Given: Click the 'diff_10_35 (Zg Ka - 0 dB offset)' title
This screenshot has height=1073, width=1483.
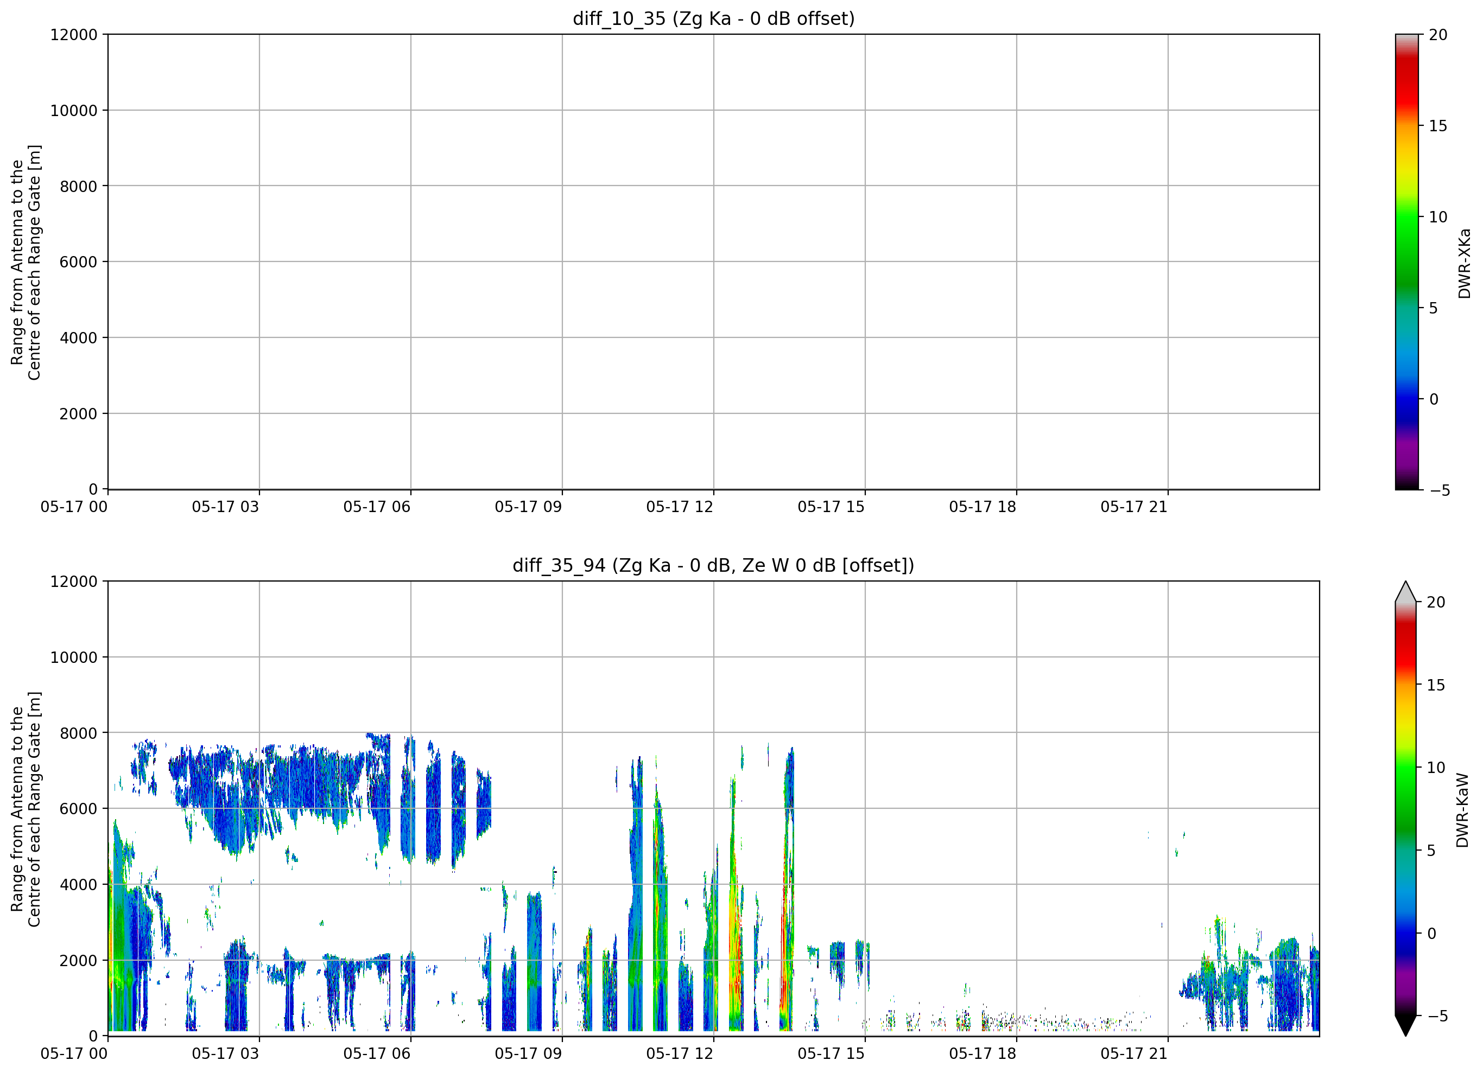Looking at the screenshot, I should click(713, 18).
